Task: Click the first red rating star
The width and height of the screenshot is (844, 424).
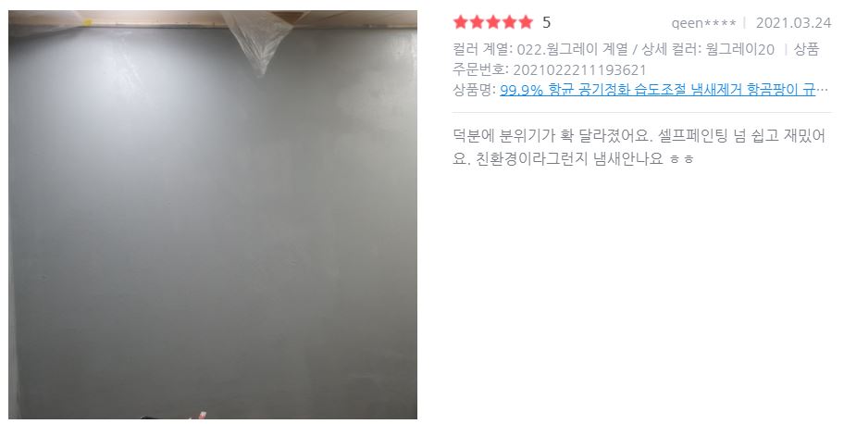Action: [461, 22]
